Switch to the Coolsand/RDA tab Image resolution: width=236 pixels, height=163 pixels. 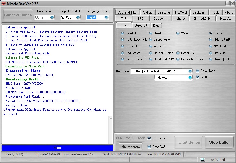(x=127, y=12)
